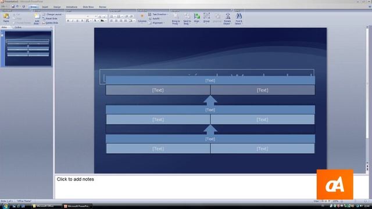Click Save in the quick access toolbar
The height and width of the screenshot is (209, 372).
(x=13, y=6)
